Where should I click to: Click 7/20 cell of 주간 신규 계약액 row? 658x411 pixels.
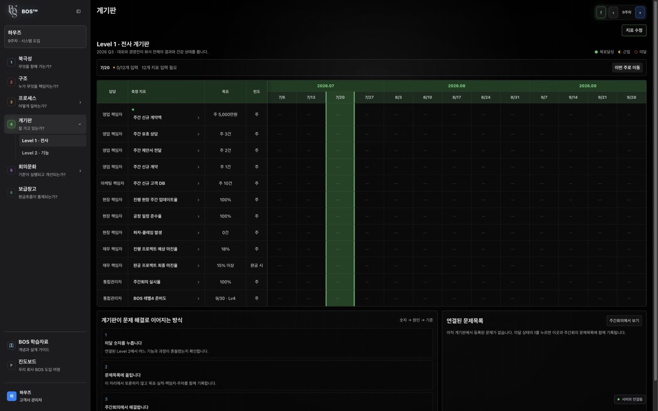340,114
